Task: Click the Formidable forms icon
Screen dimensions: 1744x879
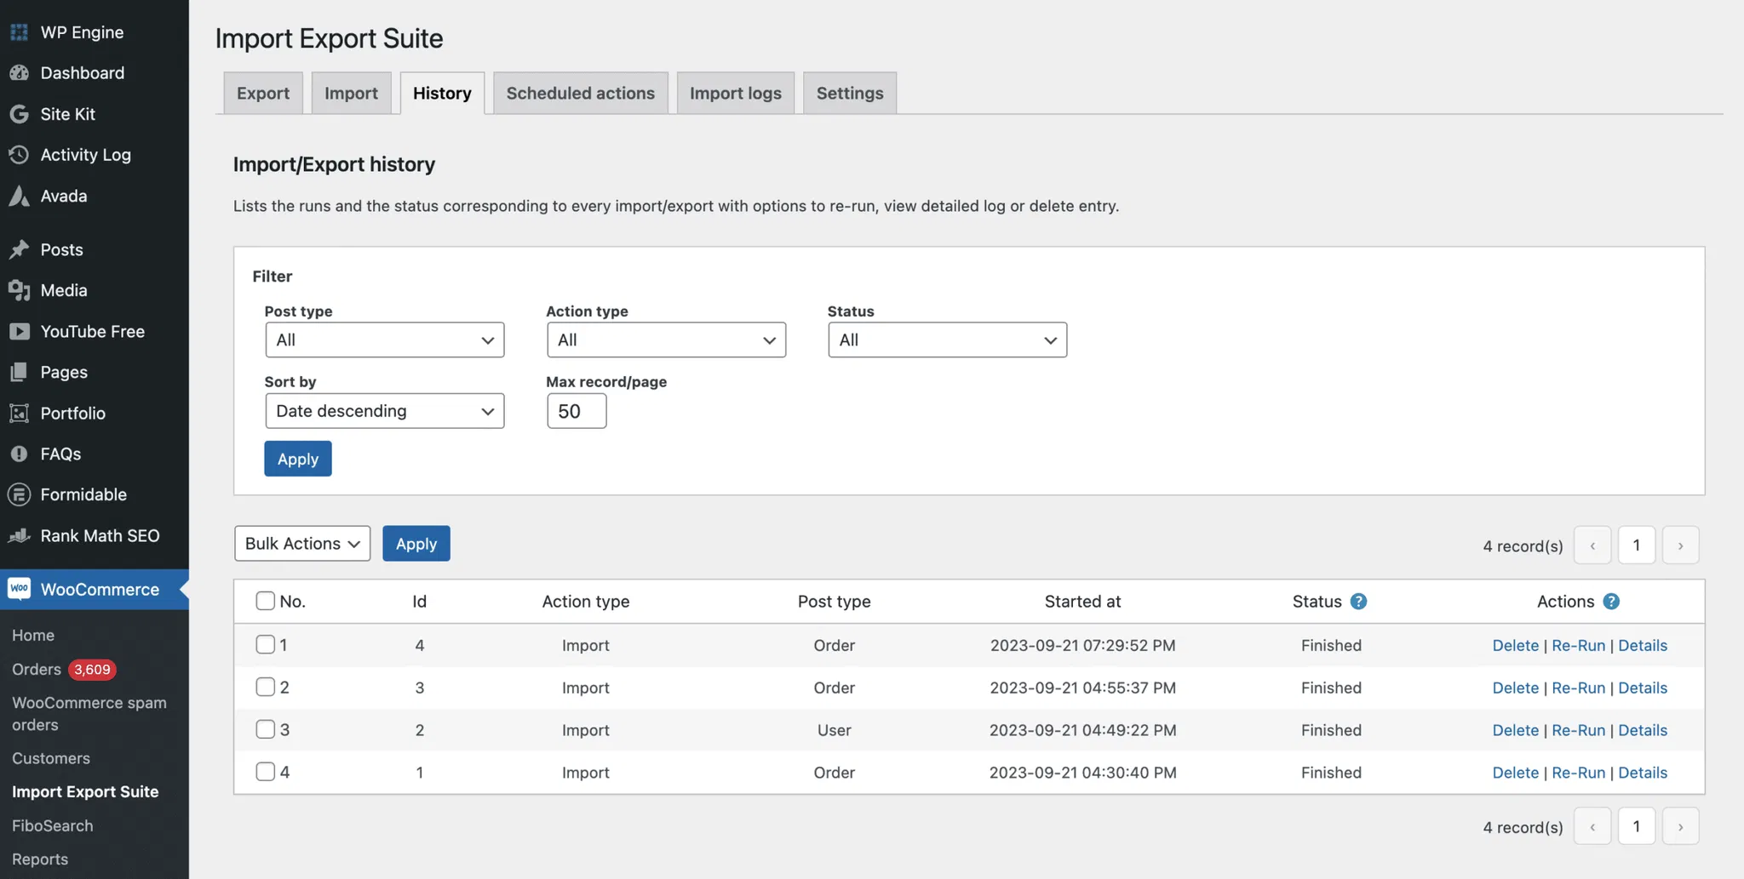Action: 19,494
